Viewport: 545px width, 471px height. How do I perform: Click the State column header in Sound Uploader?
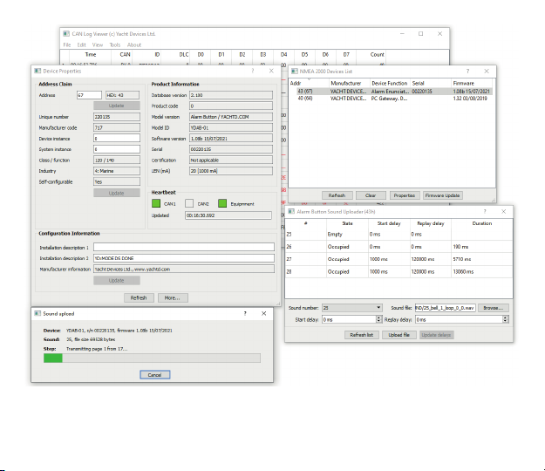pyautogui.click(x=347, y=223)
